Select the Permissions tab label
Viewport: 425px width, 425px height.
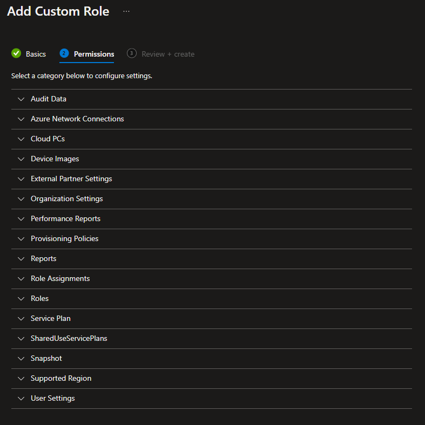(x=94, y=54)
